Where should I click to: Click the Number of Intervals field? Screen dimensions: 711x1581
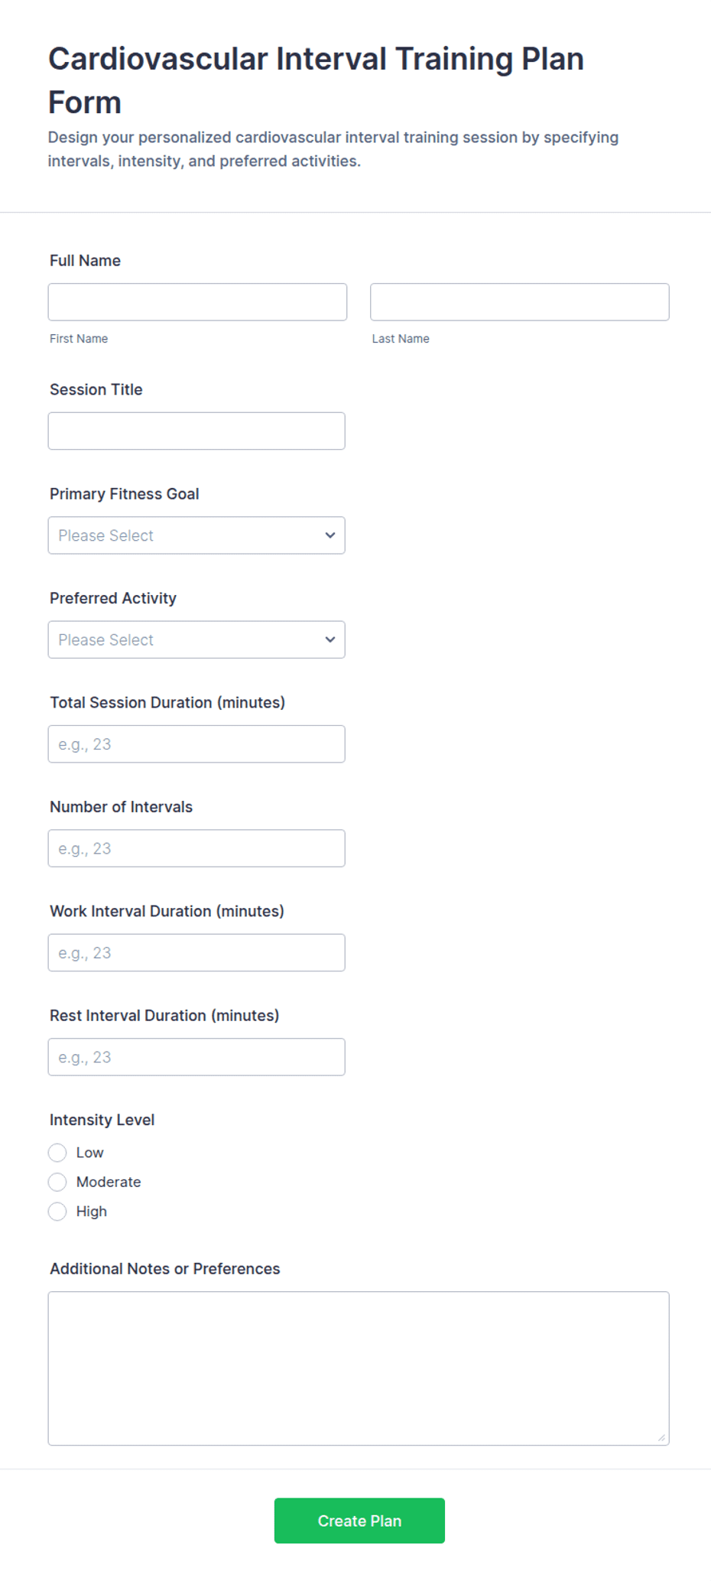pyautogui.click(x=196, y=848)
